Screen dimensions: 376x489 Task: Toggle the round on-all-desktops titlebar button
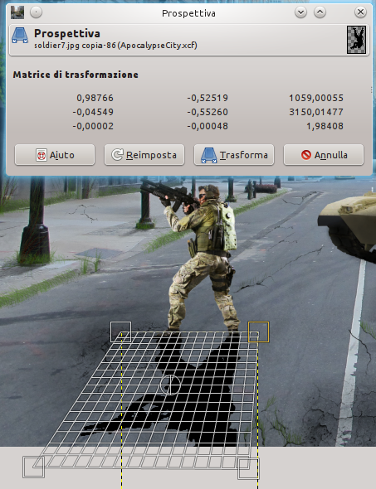pyautogui.click(x=36, y=12)
